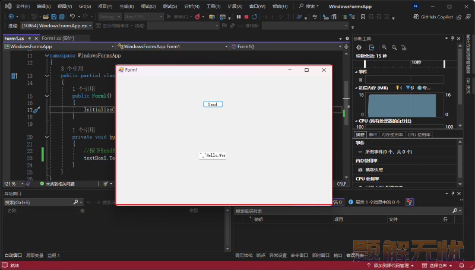This screenshot has height=270, width=475.
Task: Click the camera icon beside the snapshot entry
Action: pos(360,170)
